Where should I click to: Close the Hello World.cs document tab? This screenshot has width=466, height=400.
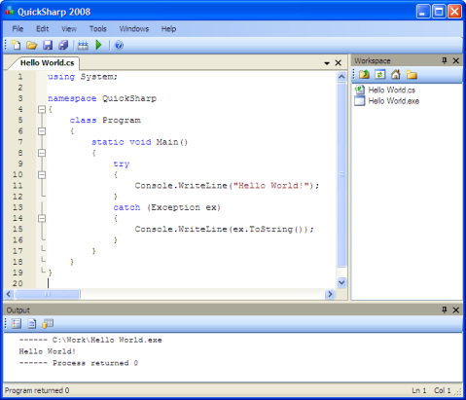pyautogui.click(x=339, y=62)
